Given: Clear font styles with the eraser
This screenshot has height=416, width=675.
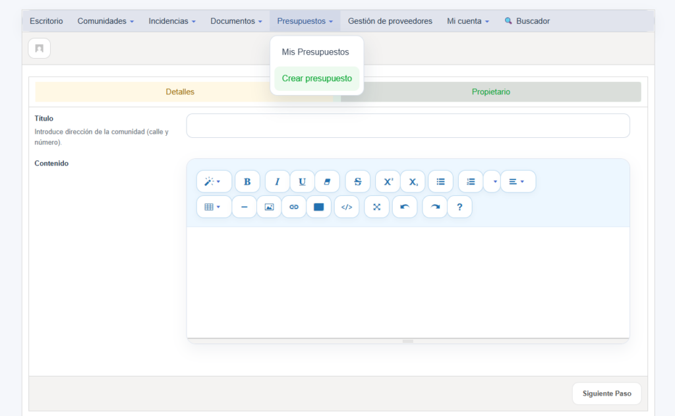Looking at the screenshot, I should pyautogui.click(x=327, y=181).
